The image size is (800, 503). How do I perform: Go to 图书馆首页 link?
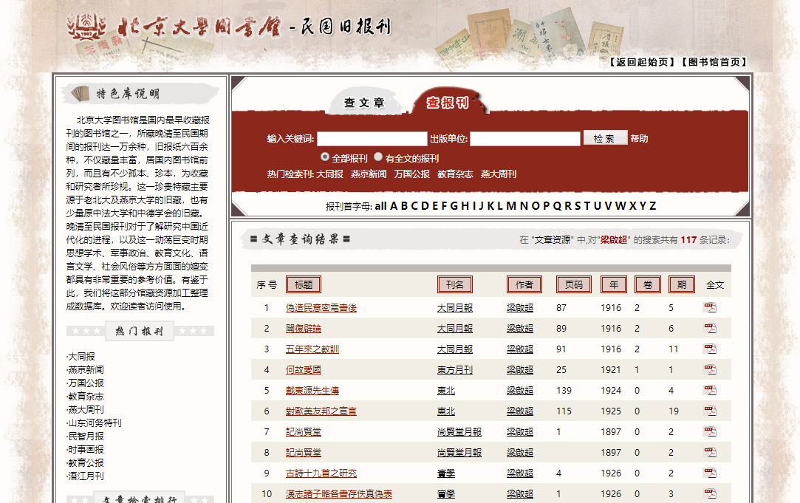714,62
